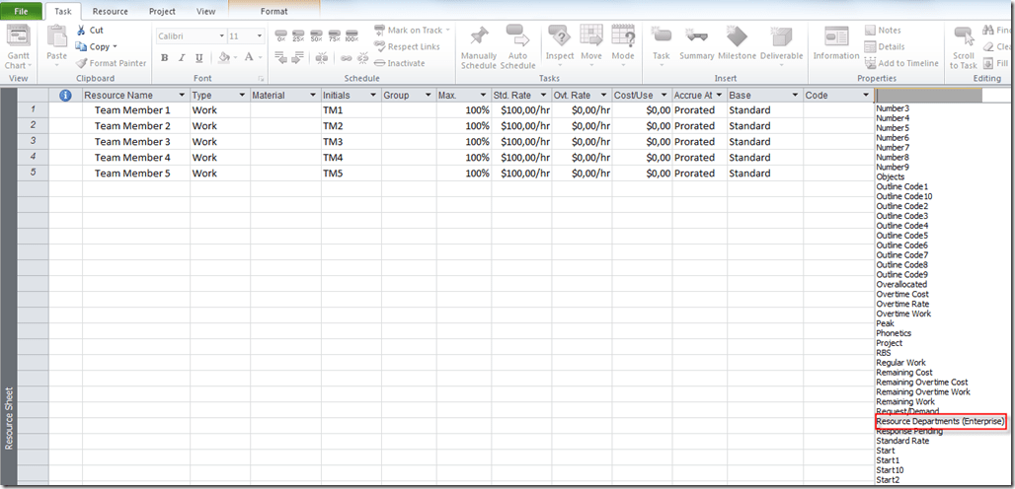Click the Scroll to Task icon
This screenshot has width=1015, height=489.
click(963, 37)
